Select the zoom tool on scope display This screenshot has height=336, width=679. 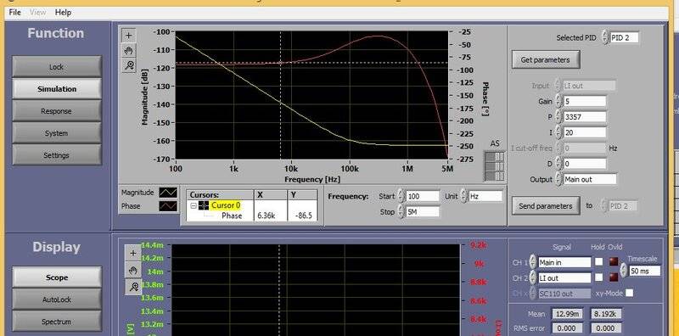pyautogui.click(x=133, y=287)
